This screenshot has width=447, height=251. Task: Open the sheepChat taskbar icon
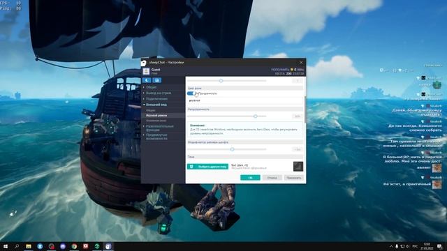(x=108, y=246)
